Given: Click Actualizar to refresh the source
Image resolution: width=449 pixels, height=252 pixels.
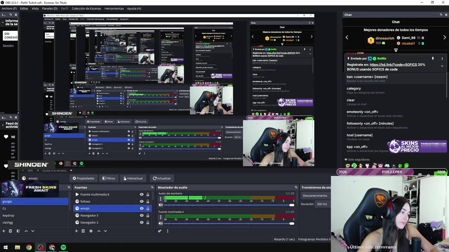Looking at the screenshot, I should [x=162, y=178].
